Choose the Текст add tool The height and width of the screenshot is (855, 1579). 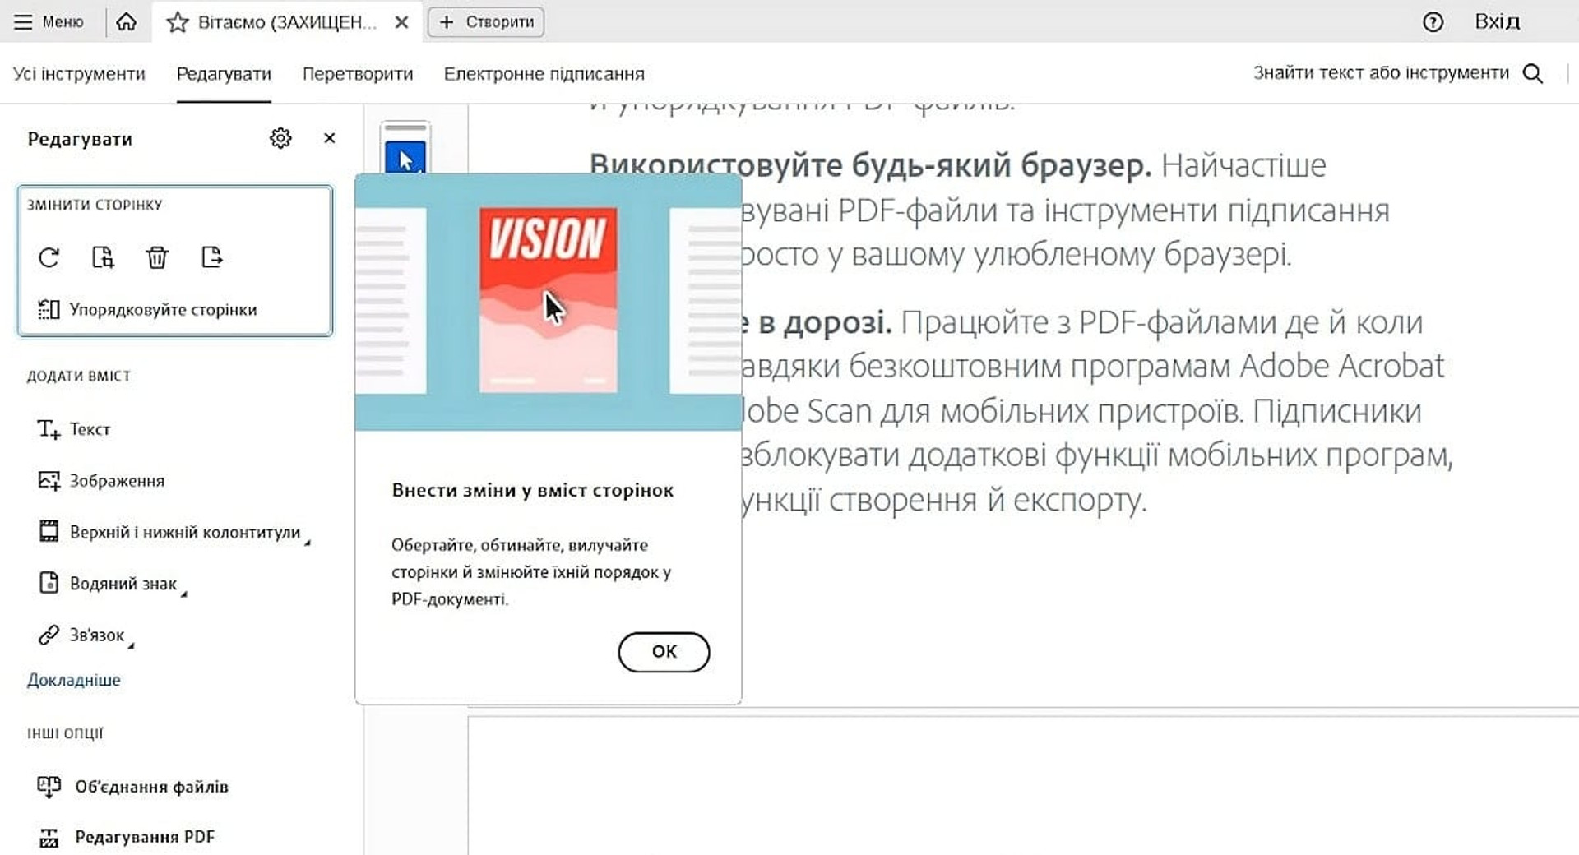click(x=73, y=429)
